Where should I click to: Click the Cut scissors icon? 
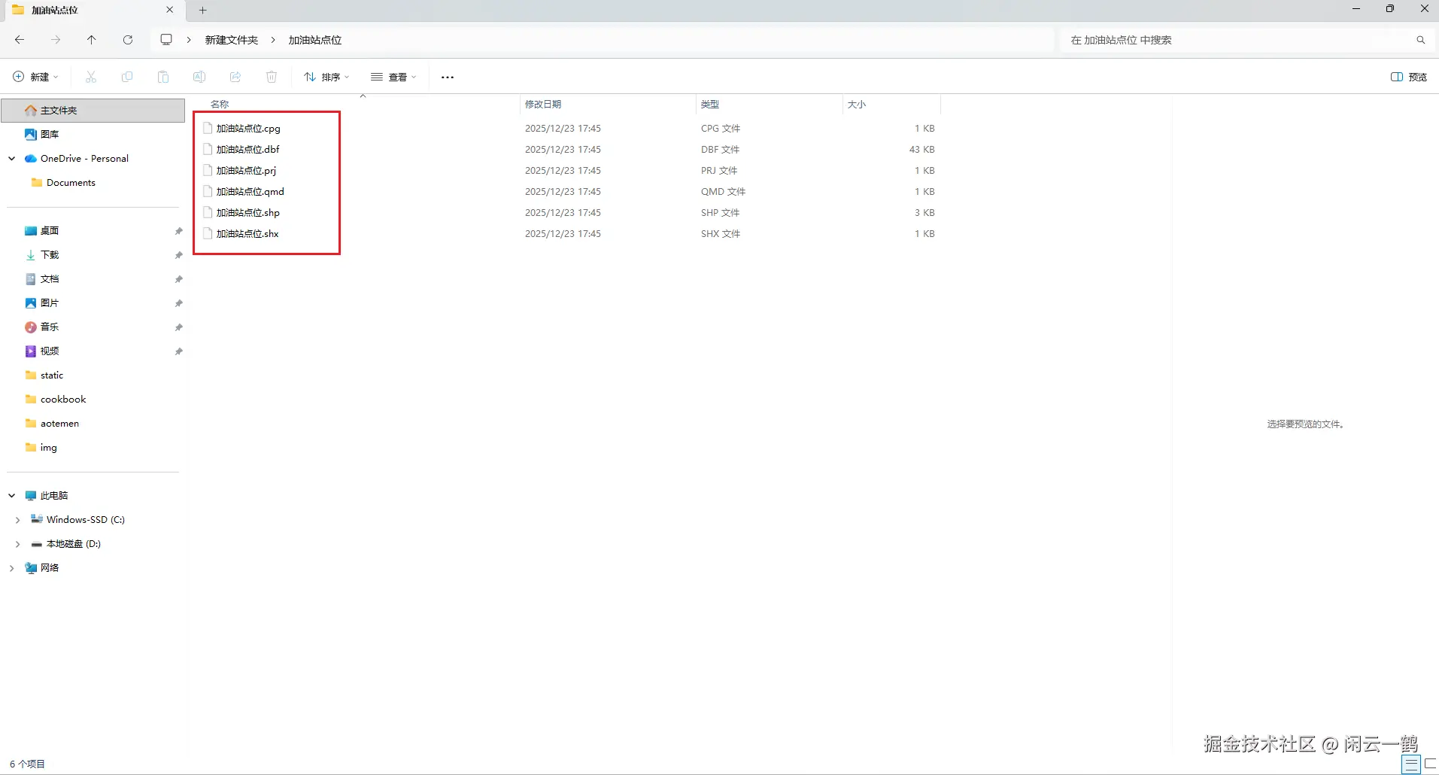(x=91, y=77)
